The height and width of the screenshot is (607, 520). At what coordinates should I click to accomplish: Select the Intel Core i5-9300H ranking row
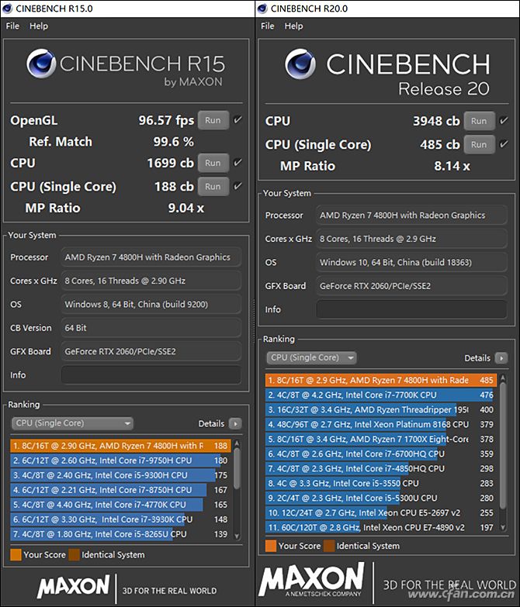(120, 475)
